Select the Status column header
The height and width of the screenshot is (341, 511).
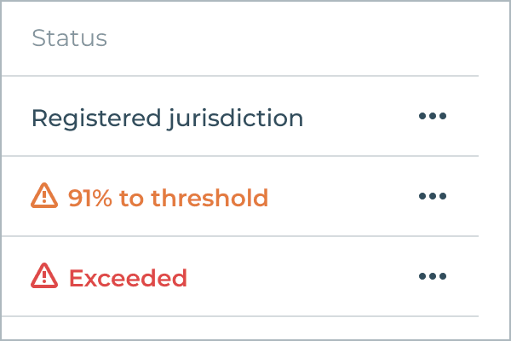click(70, 38)
